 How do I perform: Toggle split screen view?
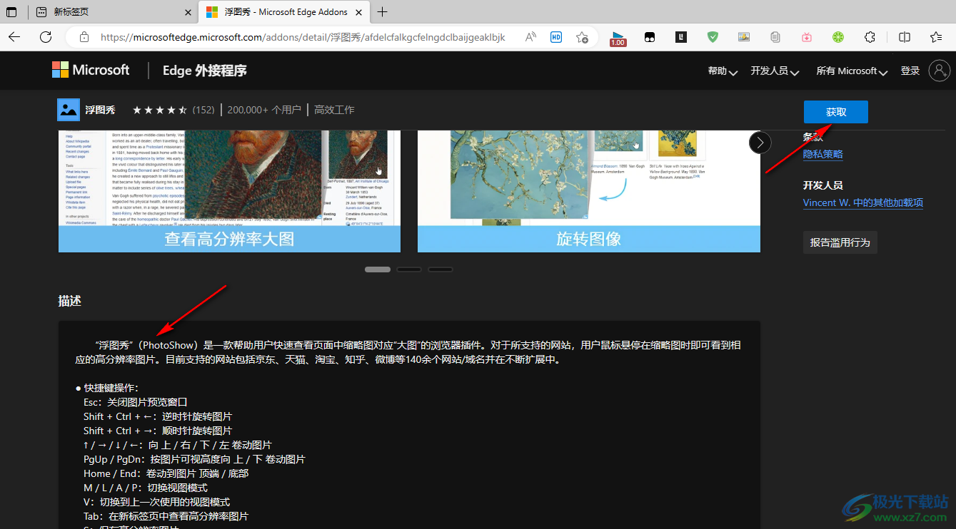point(905,37)
